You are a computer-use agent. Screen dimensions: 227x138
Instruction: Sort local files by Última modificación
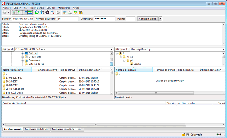[90, 70]
